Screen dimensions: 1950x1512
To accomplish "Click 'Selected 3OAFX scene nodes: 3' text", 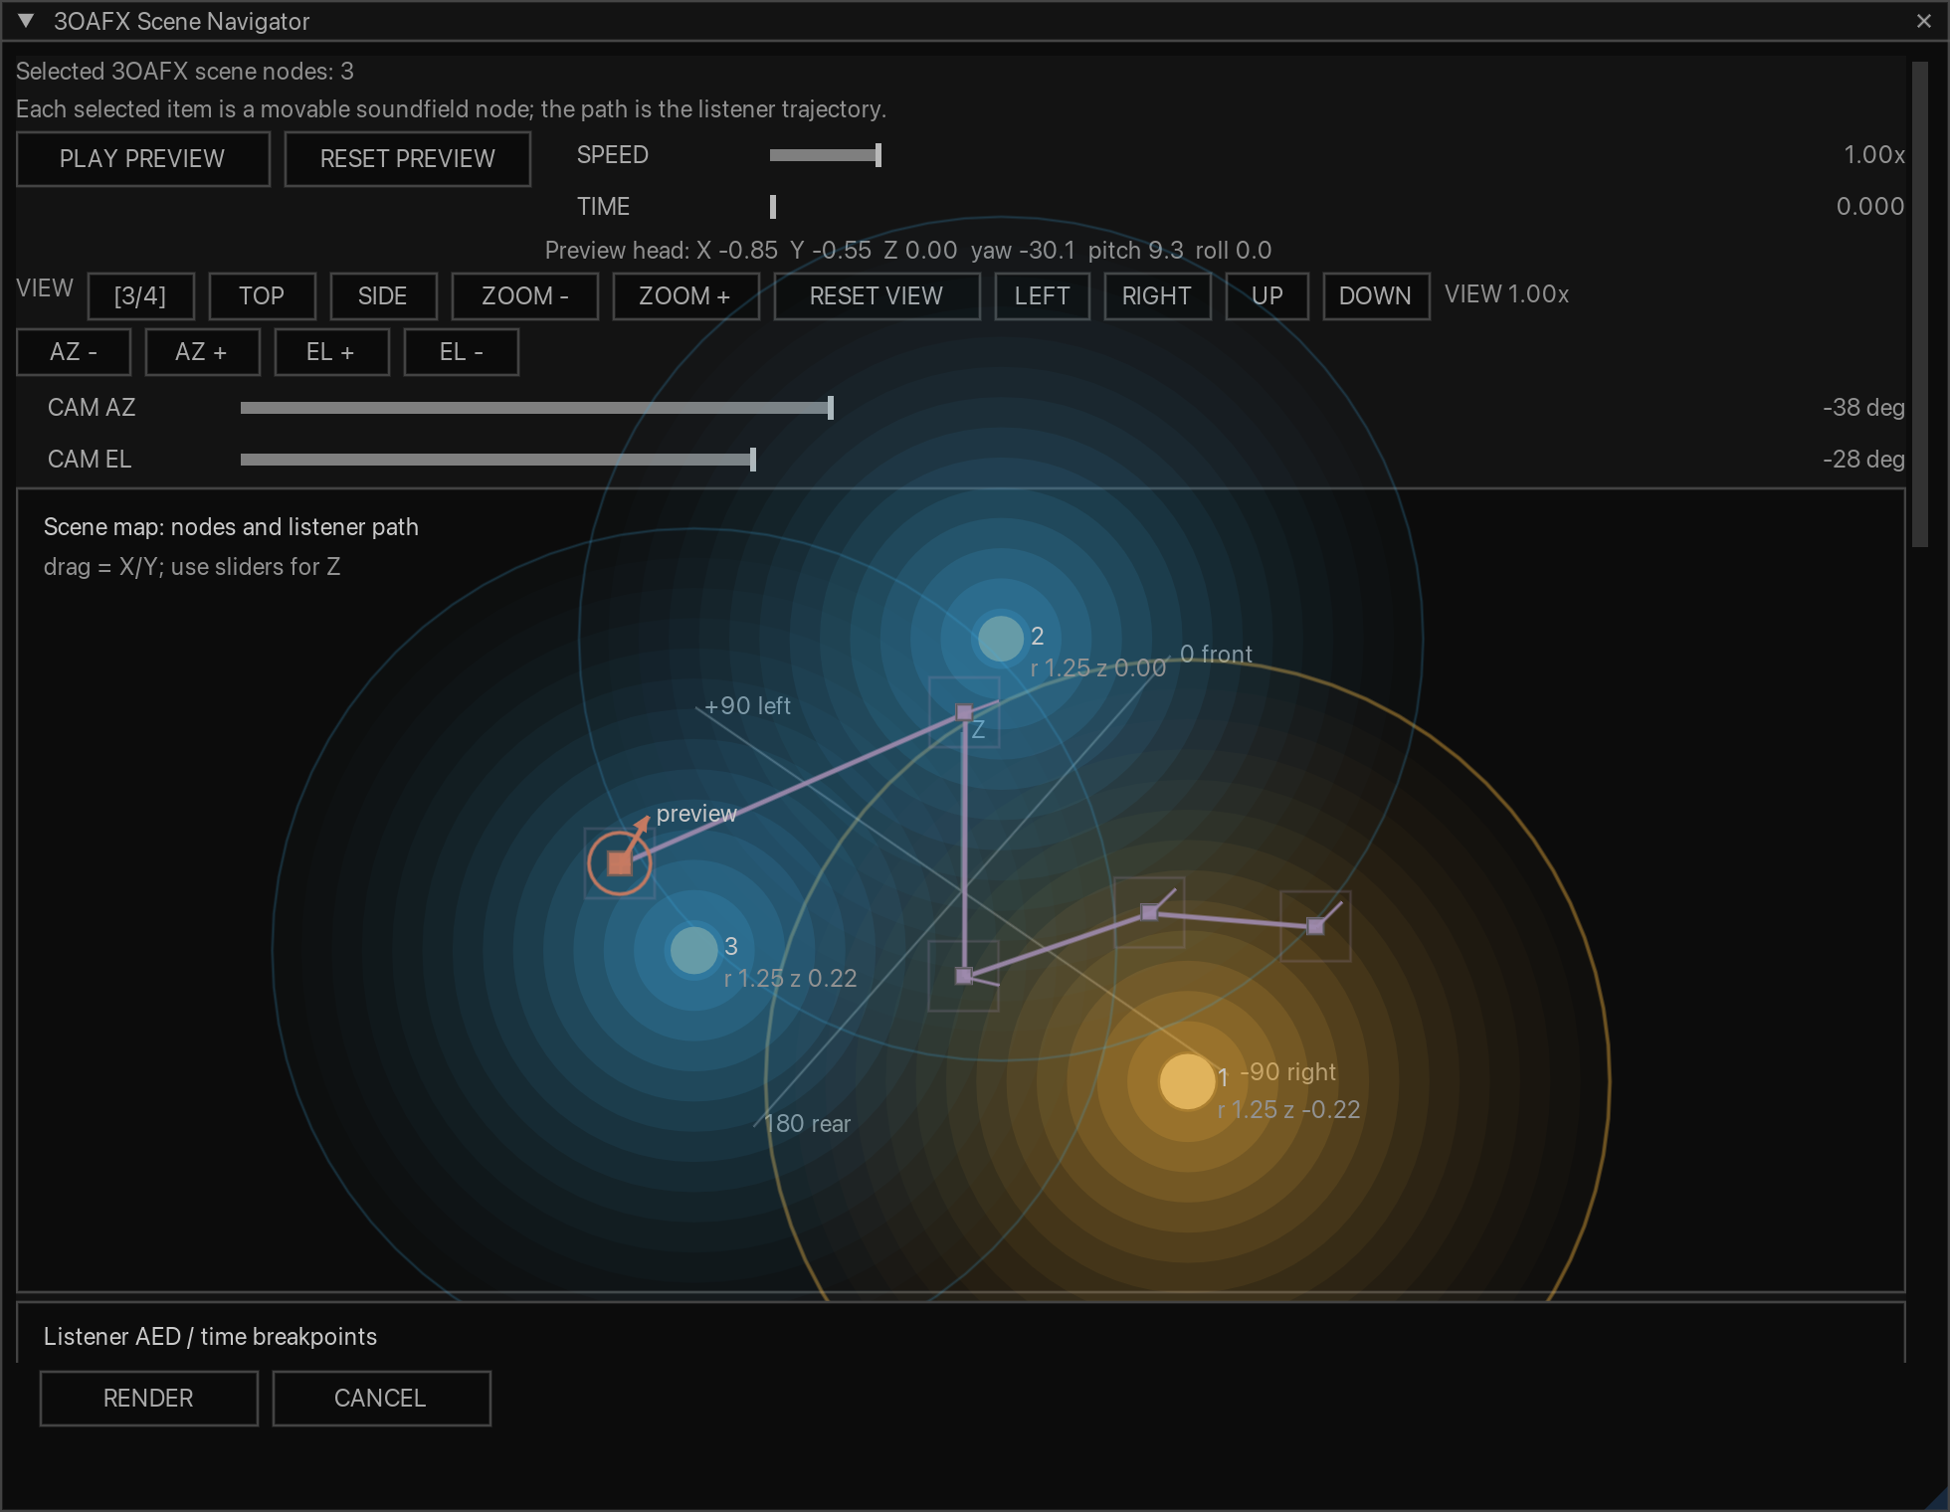I will [185, 72].
